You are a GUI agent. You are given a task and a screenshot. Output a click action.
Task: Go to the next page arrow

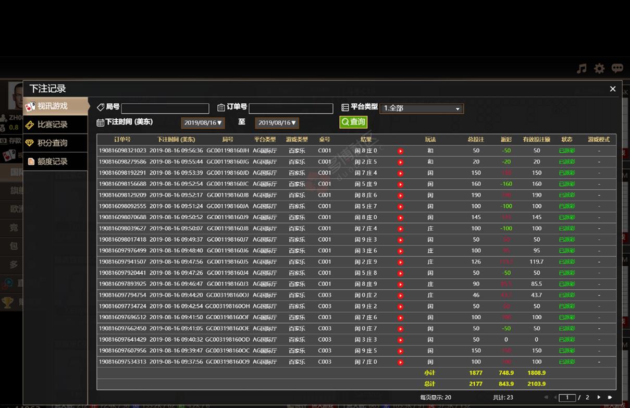tap(599, 398)
